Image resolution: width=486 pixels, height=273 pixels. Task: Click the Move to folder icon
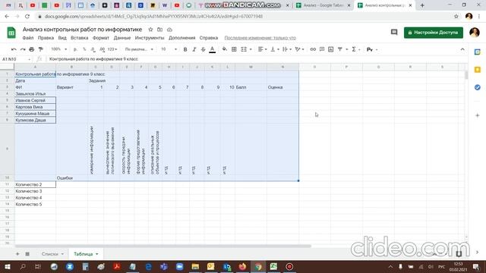(x=160, y=30)
